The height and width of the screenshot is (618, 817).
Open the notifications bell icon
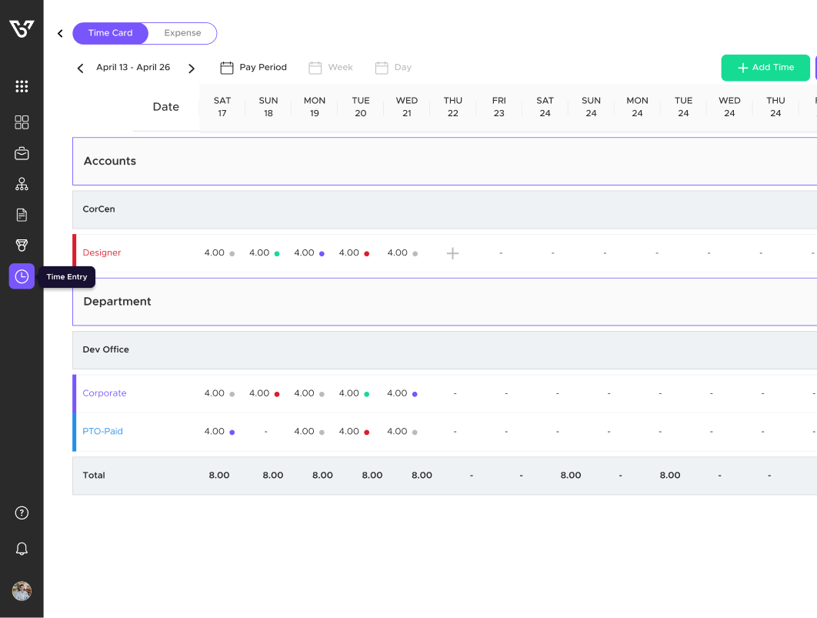coord(22,548)
